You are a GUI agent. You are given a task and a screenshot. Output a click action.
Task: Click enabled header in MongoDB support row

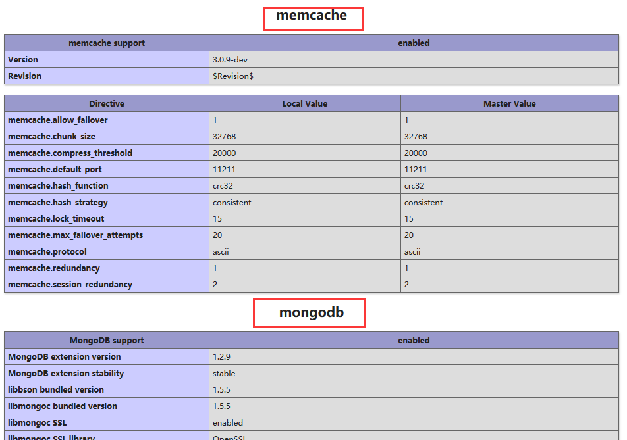pyautogui.click(x=414, y=340)
